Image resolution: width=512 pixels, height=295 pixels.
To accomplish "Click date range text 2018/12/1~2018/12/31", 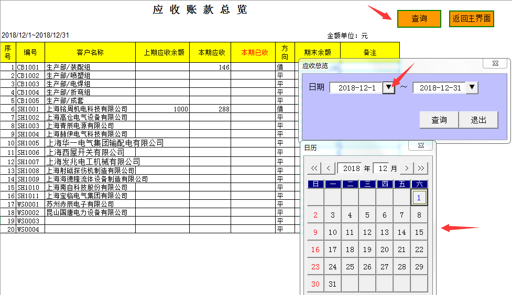I will tap(35, 35).
